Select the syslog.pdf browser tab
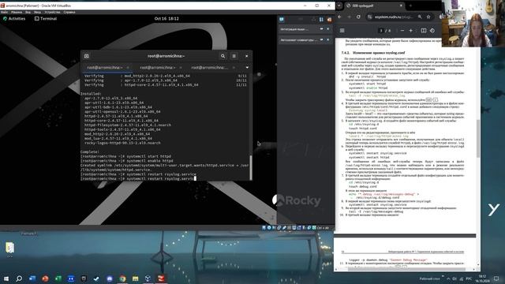This screenshot has width=505, height=284. pos(373,6)
